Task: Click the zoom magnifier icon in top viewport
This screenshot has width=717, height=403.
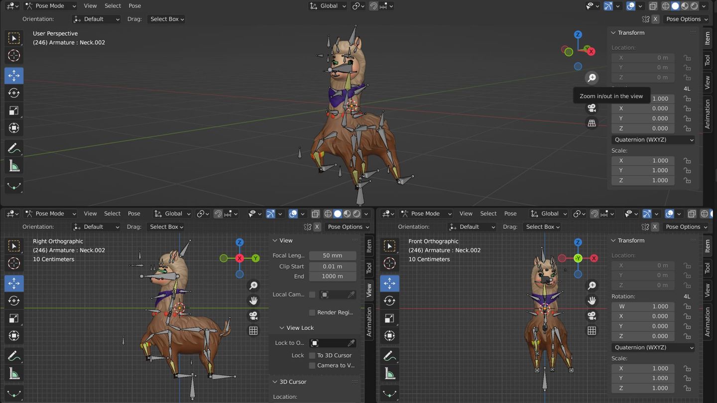Action: [592, 78]
